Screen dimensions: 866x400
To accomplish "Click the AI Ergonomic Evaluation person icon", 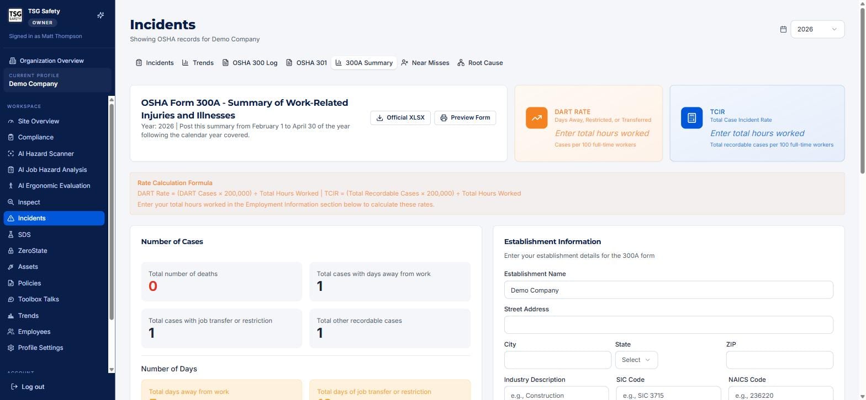I will coord(10,186).
